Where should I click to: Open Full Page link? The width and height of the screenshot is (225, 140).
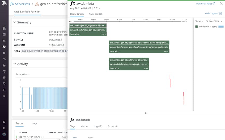click(206, 4)
